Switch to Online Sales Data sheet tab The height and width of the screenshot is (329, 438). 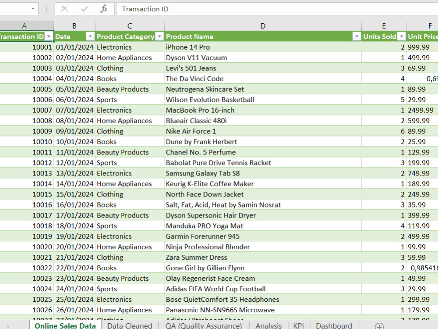point(65,325)
